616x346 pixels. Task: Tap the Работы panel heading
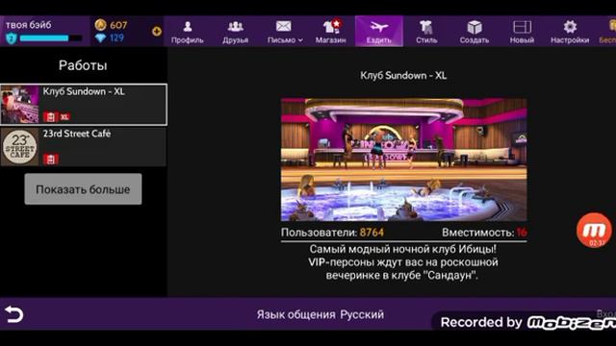[x=83, y=65]
